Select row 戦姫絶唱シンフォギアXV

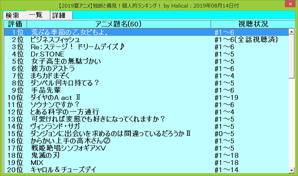(146, 148)
